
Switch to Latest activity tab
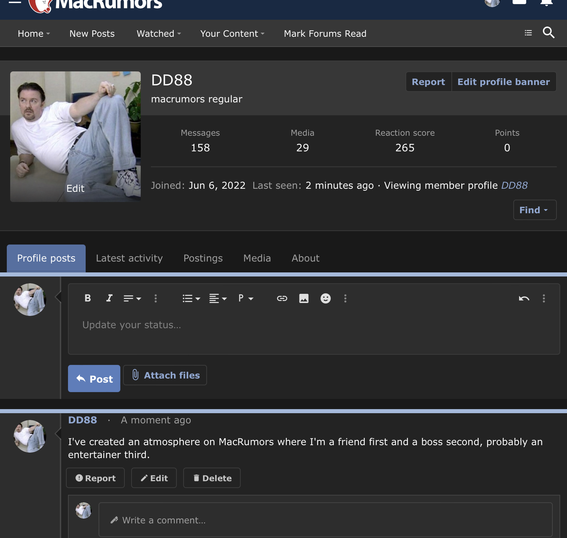[129, 258]
